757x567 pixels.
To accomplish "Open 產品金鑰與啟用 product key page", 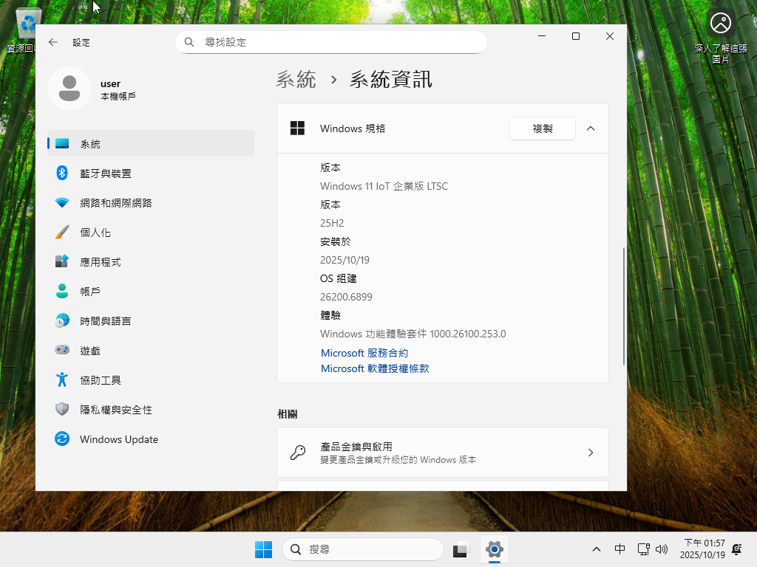I will (442, 453).
